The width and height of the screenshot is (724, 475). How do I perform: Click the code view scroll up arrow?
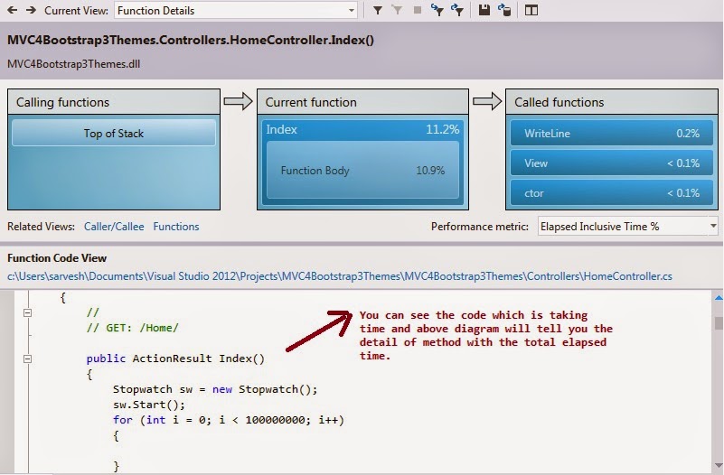point(719,298)
